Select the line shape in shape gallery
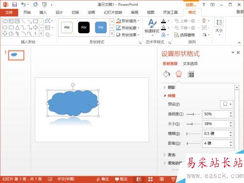244x183 pixels. pyautogui.click(x=23, y=21)
